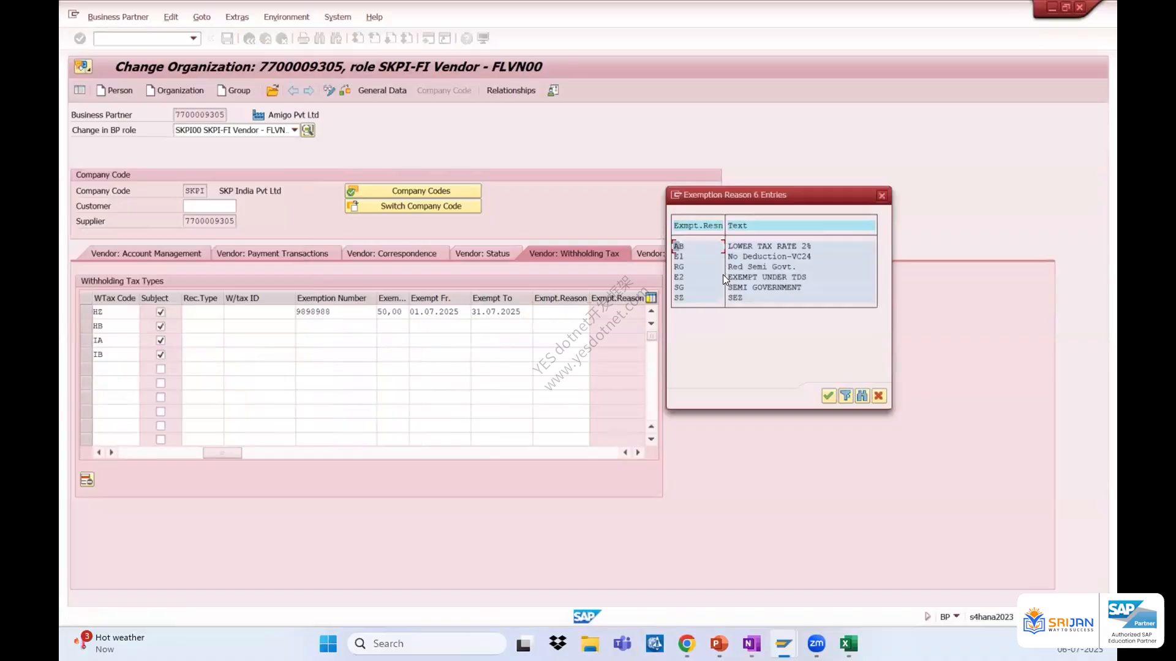Tick the first empty Subject checkbox
This screenshot has height=661, width=1176.
pyautogui.click(x=160, y=369)
